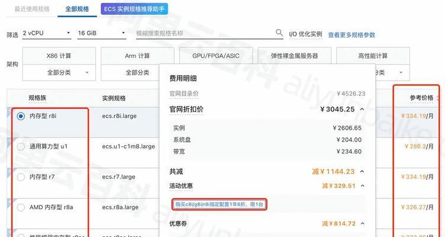Click the 实例 ¥2606.65 cost line
This screenshot has width=445, height=237.
point(267,128)
